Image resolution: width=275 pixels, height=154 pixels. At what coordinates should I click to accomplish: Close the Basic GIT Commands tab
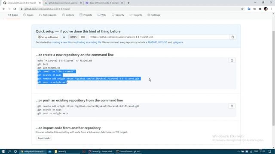122,3
